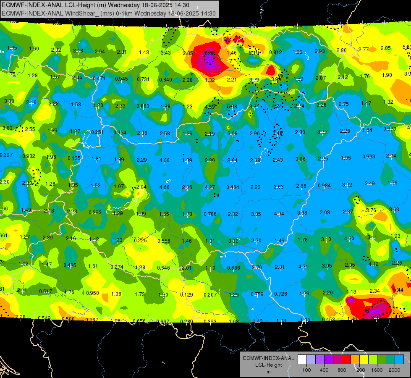Click the legend tick label 1200
The width and height of the screenshot is (411, 378).
coord(359,370)
